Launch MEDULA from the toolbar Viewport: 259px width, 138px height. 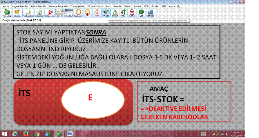click(x=69, y=13)
